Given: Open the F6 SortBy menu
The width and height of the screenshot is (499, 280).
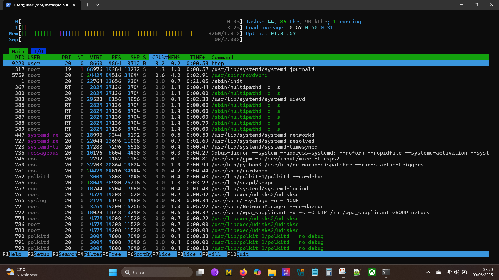Looking at the screenshot, I should tap(140, 254).
